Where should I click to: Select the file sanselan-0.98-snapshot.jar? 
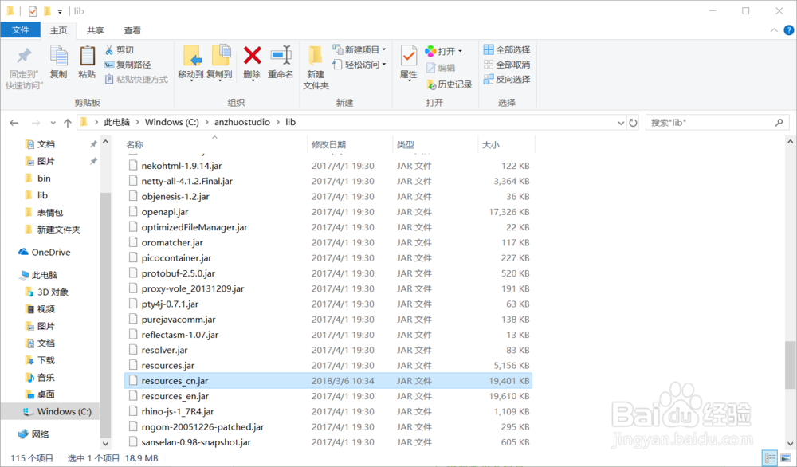(328, 442)
